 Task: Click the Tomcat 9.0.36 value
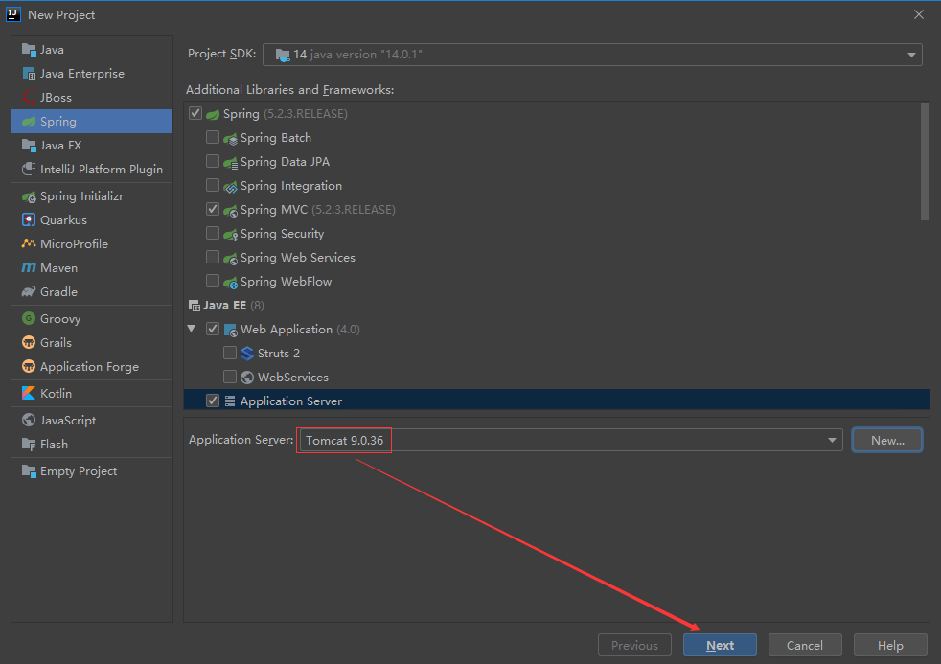(344, 440)
